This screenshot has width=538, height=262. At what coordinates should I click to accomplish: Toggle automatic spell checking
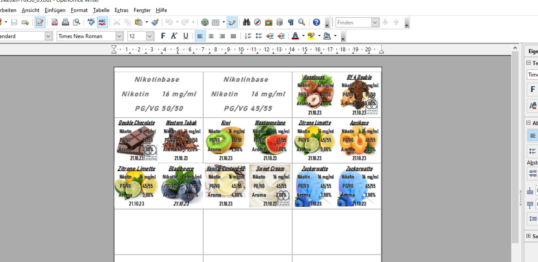102,23
